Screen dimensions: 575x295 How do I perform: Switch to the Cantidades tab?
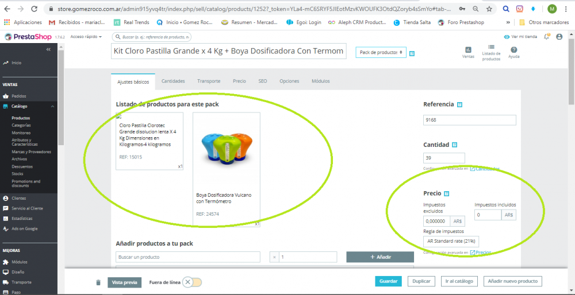[173, 81]
